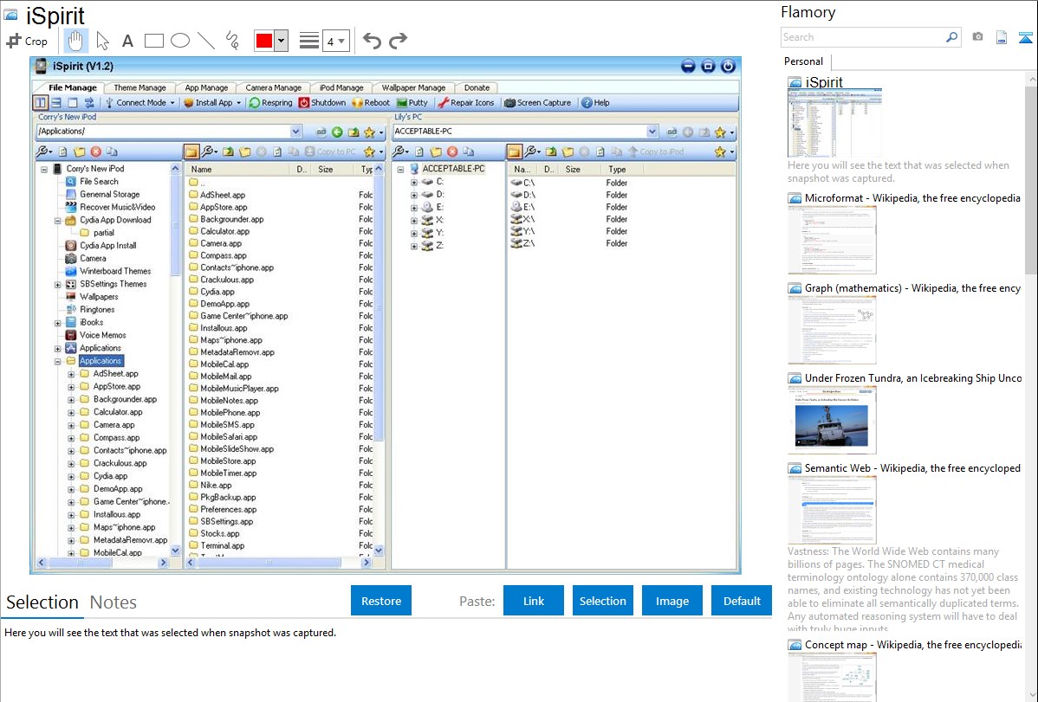Launch Putty from the toolbar
The image size is (1038, 702).
click(412, 102)
